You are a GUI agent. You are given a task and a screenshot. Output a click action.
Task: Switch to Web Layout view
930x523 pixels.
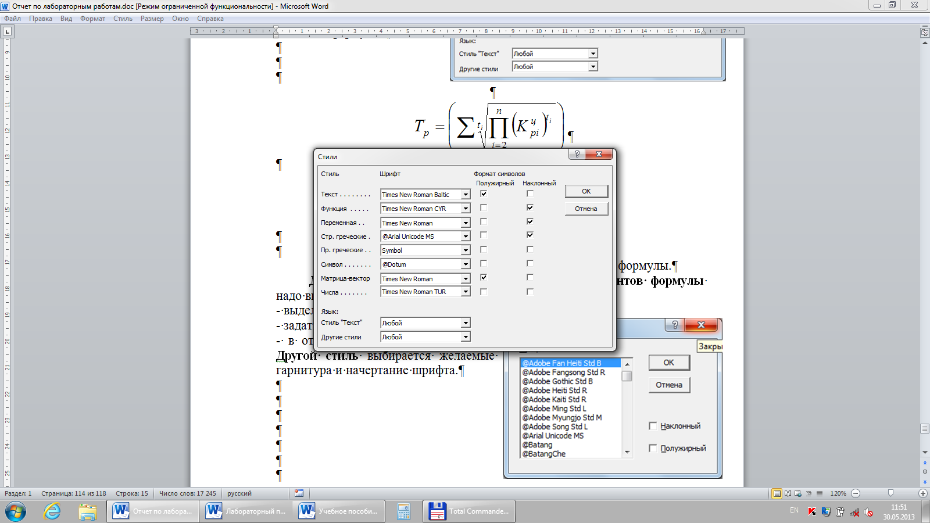click(x=798, y=493)
